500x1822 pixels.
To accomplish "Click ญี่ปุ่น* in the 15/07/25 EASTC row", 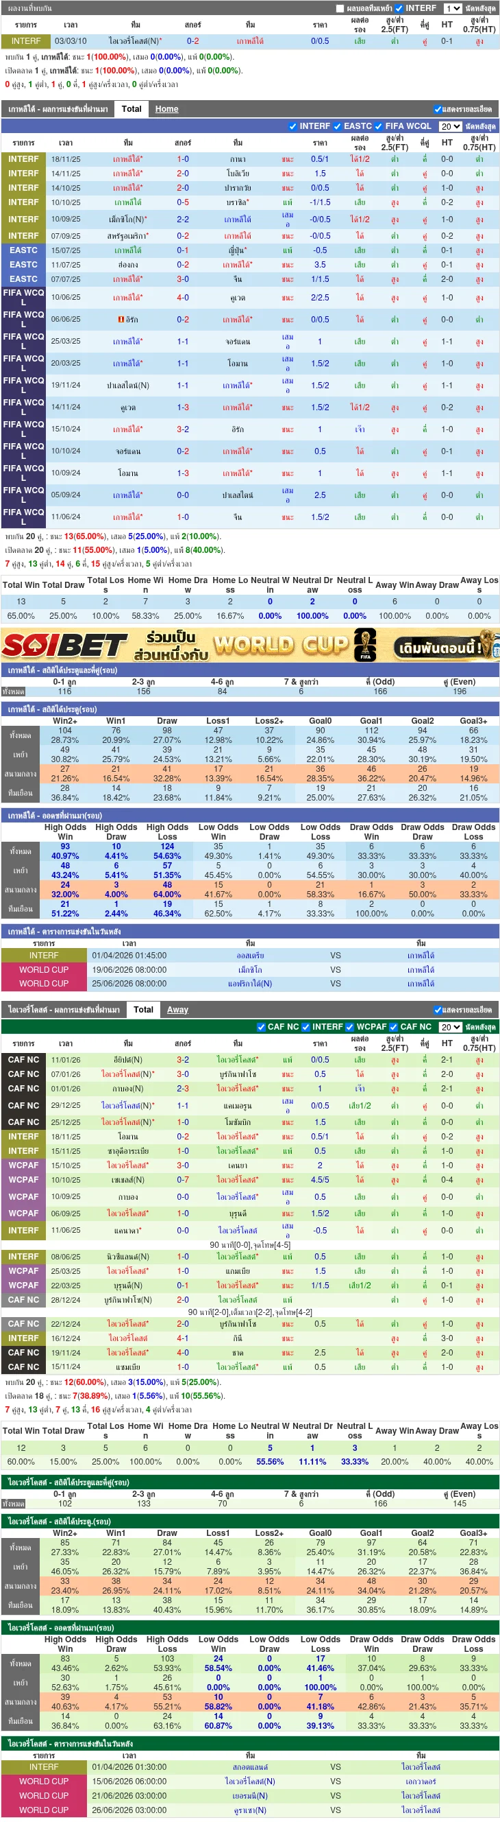I will tap(238, 250).
